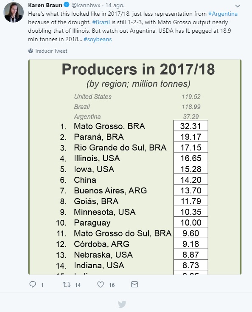
Task: Open direct message envelope icon
Action: point(134,284)
